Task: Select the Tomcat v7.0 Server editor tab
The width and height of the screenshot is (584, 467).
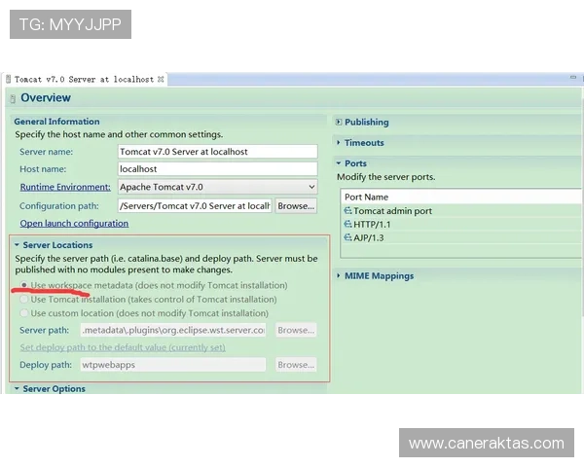Action: pos(85,80)
